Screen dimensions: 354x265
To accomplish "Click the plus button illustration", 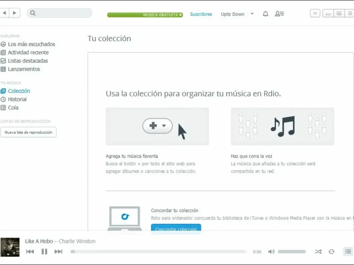I will pyautogui.click(x=158, y=126).
